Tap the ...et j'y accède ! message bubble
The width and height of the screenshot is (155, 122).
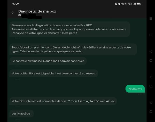click(x=21, y=113)
